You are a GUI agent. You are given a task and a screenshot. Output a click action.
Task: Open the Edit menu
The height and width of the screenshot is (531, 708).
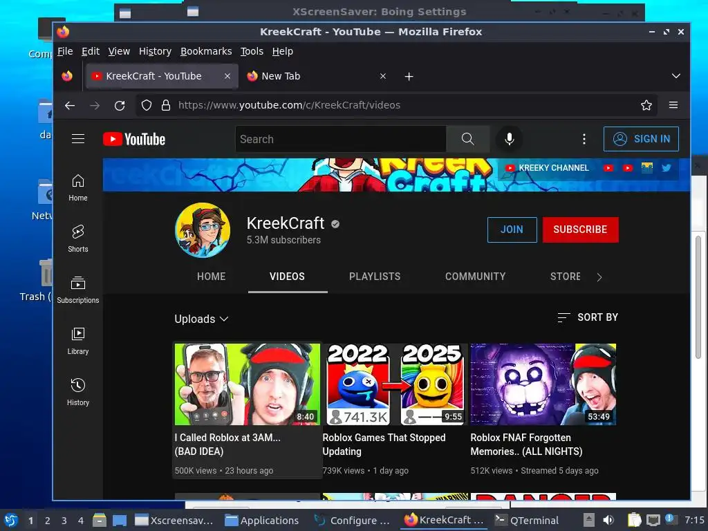(x=91, y=51)
